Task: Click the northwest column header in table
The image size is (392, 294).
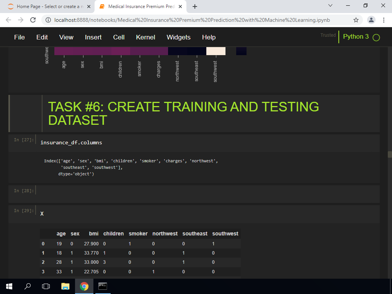Action: tap(165, 234)
